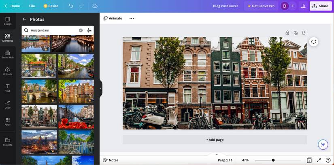Go back from Photos panel
This screenshot has height=165, width=334.
(x=24, y=19)
